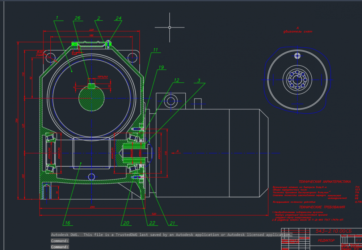Viewport: 362px width, 250px height.
Task: Click on callout number 12
Action: click(x=176, y=80)
